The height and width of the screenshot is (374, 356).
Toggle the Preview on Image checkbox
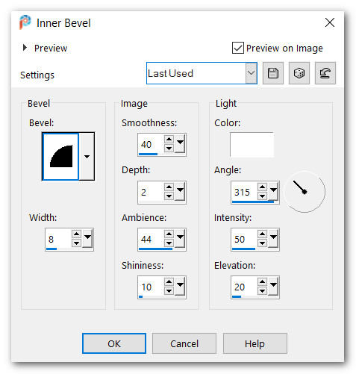click(238, 48)
